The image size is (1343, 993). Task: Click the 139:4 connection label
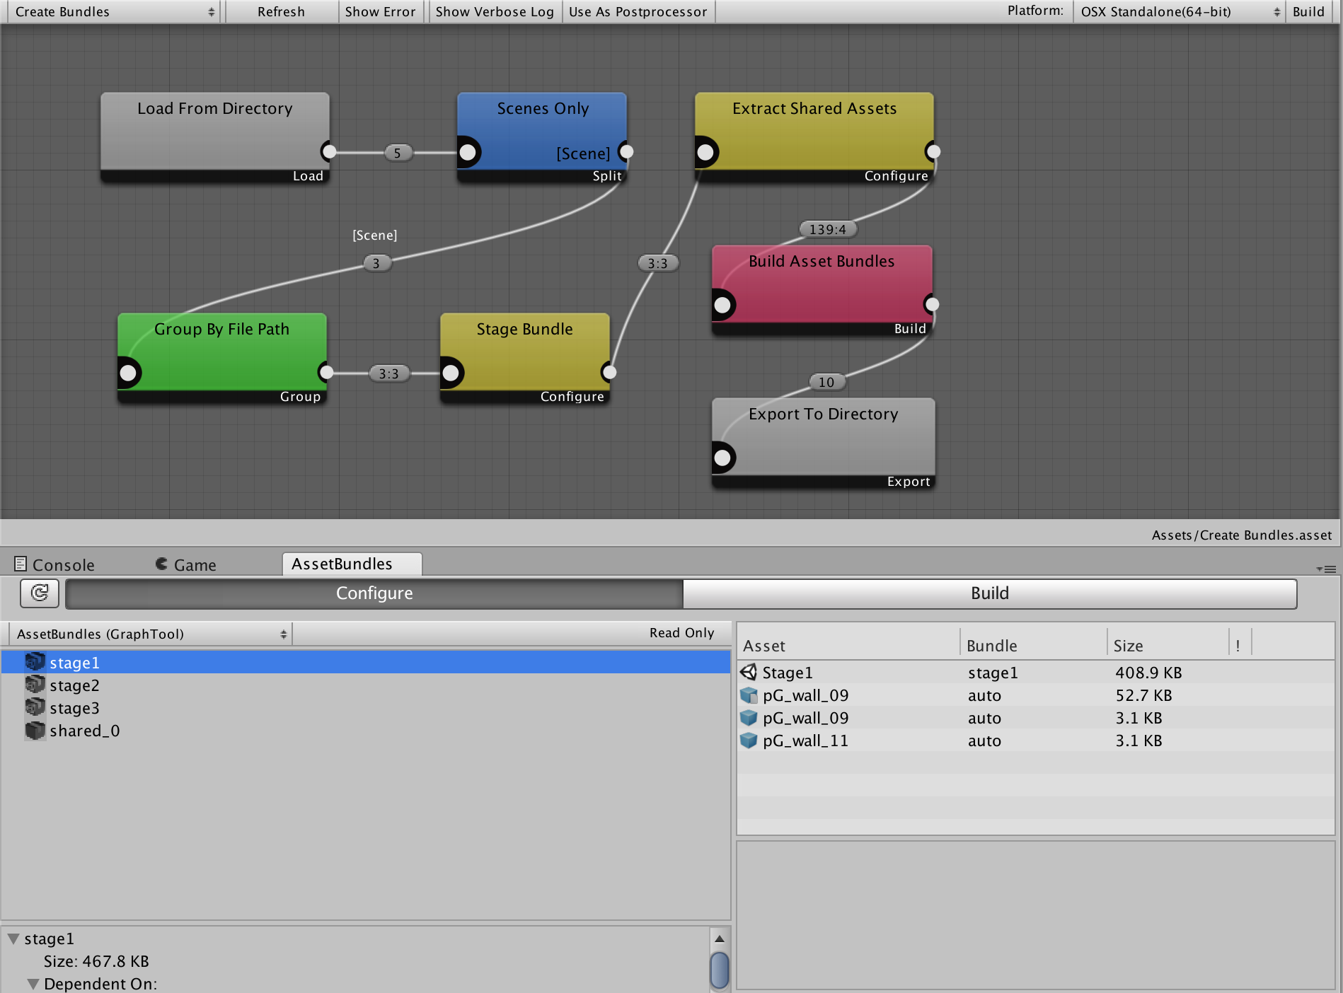(828, 229)
